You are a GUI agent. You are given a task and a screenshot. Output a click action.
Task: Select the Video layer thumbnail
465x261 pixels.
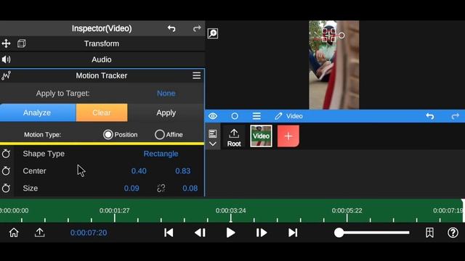[261, 136]
